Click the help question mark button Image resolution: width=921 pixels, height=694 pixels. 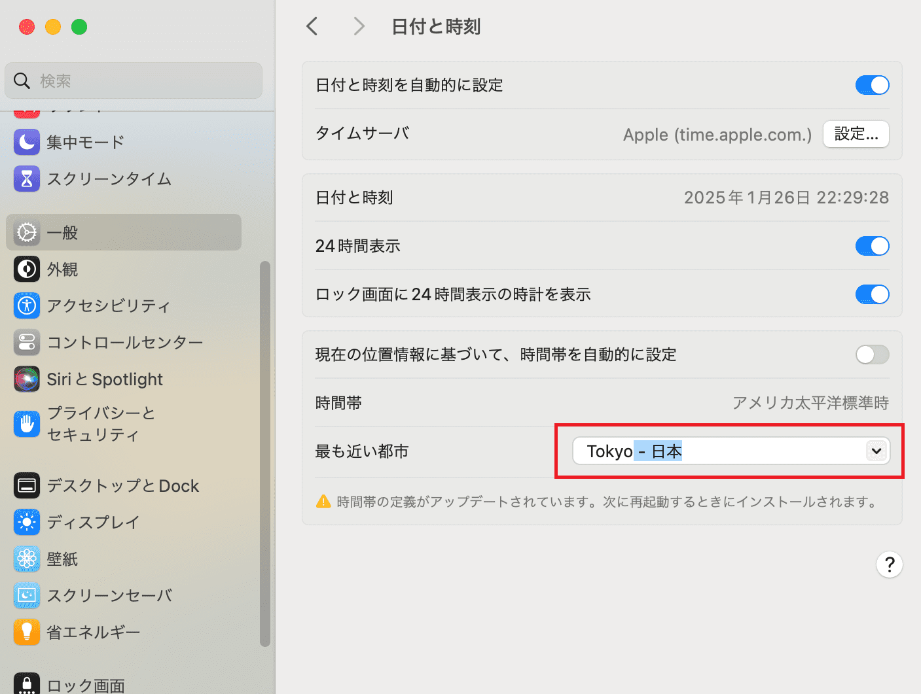[x=890, y=564]
